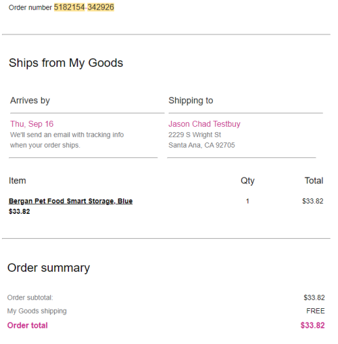Click the pink $33.82 order total amount

tap(312, 325)
